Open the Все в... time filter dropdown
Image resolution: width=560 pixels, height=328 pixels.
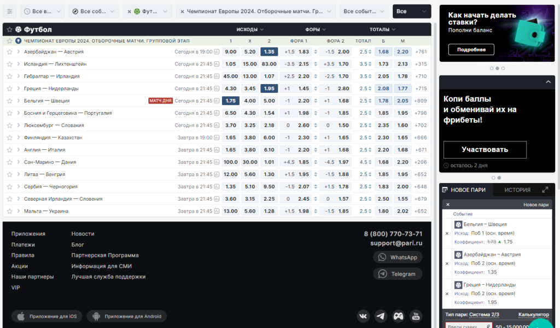(43, 11)
